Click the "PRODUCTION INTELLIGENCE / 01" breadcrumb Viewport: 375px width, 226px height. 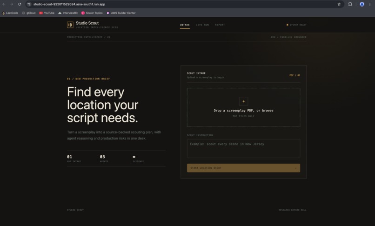coord(89,37)
